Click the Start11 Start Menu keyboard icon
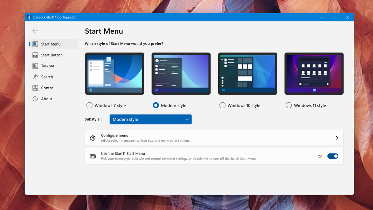The image size is (373, 210). tap(93, 156)
